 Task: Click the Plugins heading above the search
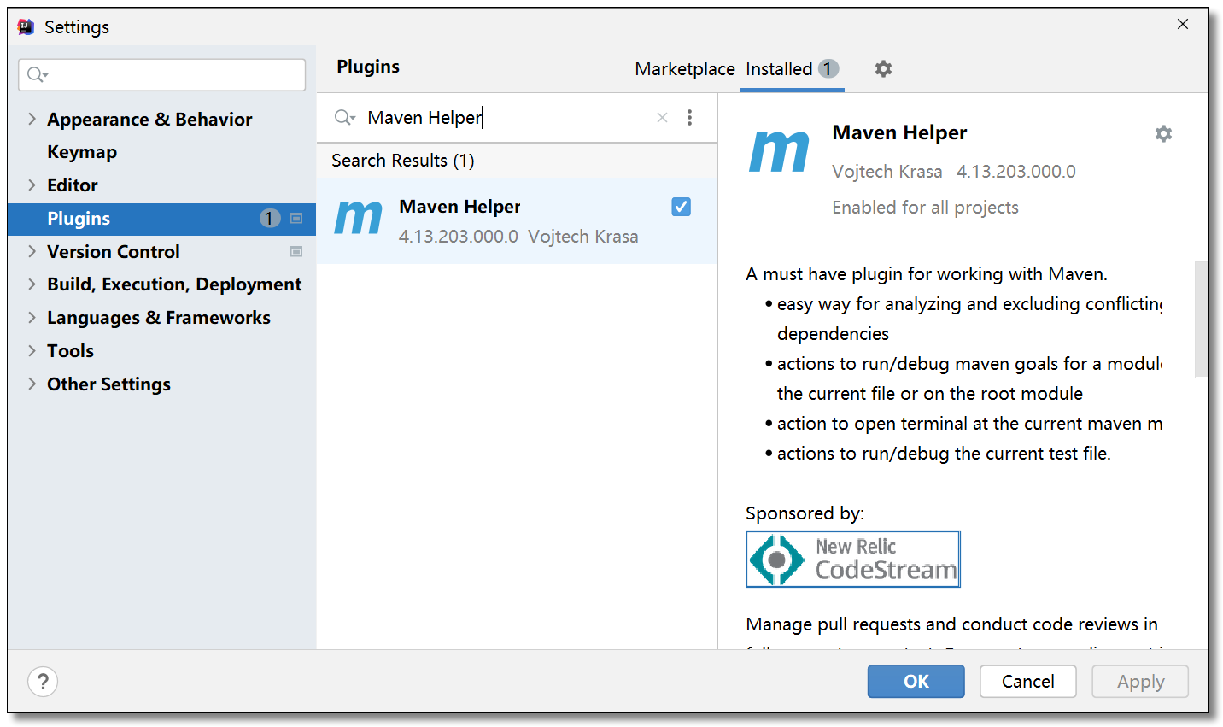tap(368, 67)
